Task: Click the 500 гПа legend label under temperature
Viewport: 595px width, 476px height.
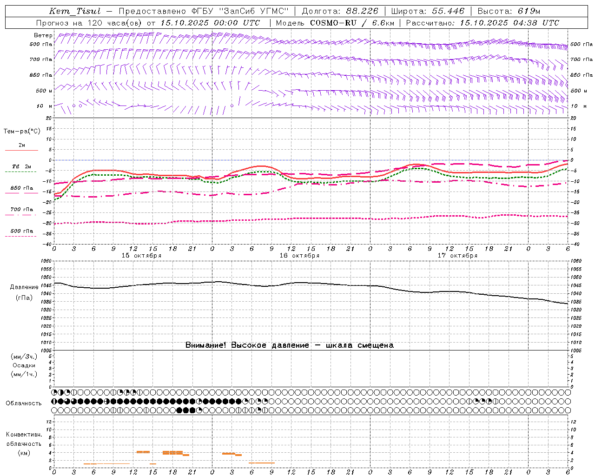Action: 22,231
